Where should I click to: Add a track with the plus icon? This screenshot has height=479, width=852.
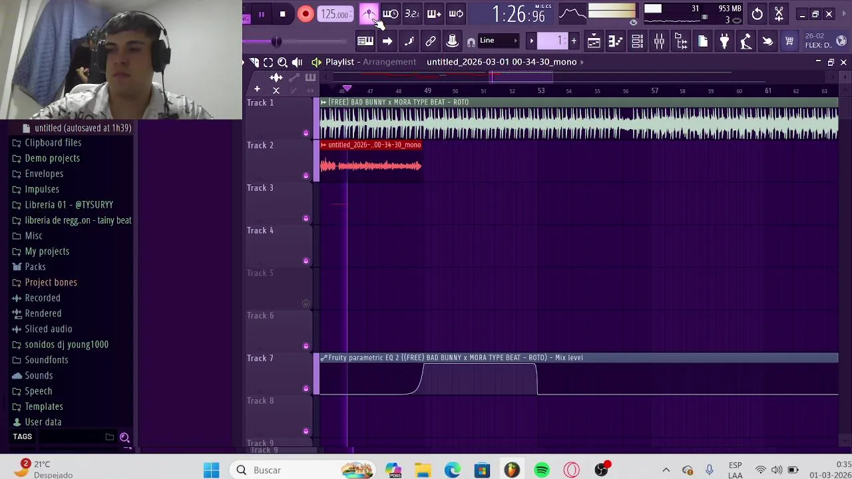click(x=257, y=89)
